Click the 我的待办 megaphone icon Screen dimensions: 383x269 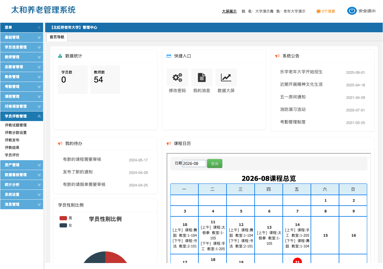pos(60,143)
